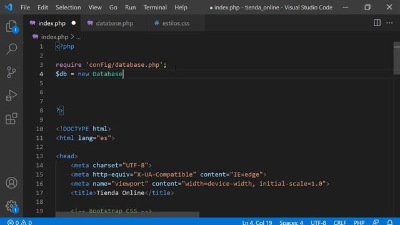Screen dimensions: 400x225
Task: Open the Selection menu
Action: pos(68,7)
